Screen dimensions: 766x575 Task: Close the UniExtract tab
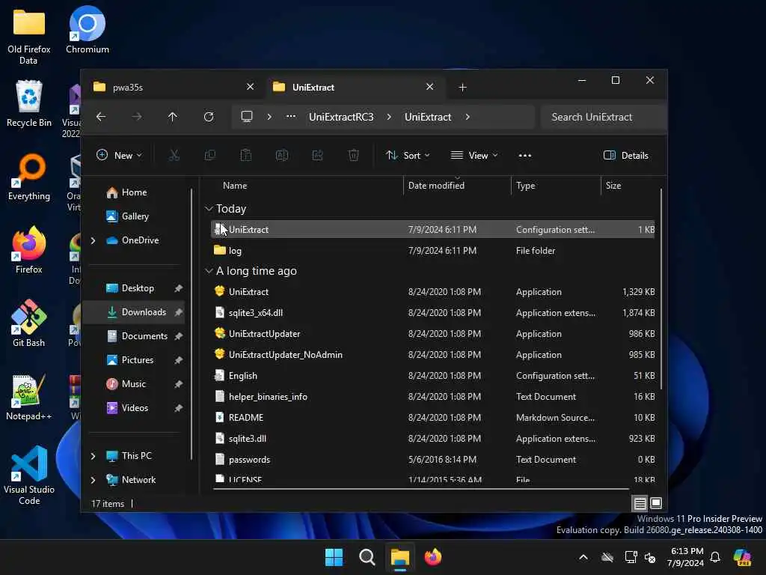click(x=429, y=87)
